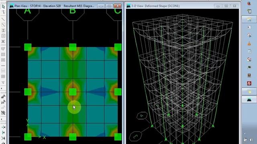This screenshot has width=257, height=144.
Task: Open the volume control in system tray
Action: pos(251,140)
